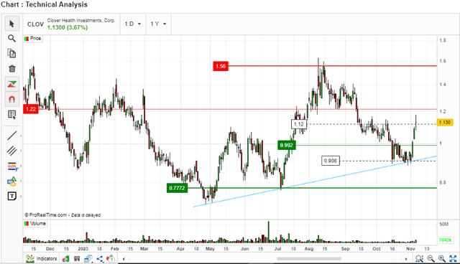Expand parallel lines tool options arrow
460x264 pixels.
tap(21, 151)
